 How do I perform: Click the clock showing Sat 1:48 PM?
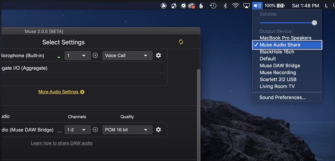coord(305,5)
